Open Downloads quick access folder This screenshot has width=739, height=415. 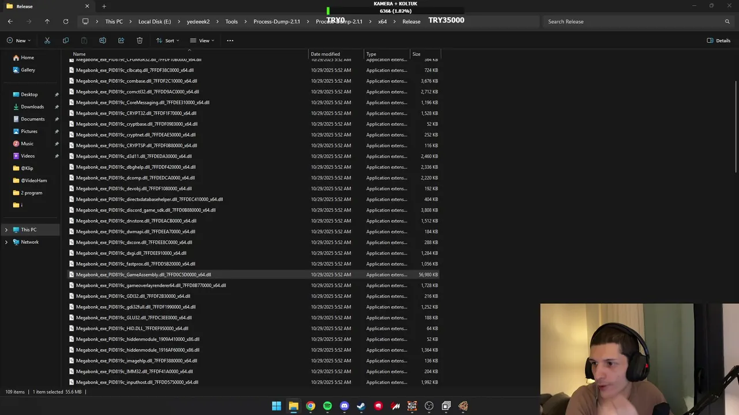point(32,107)
